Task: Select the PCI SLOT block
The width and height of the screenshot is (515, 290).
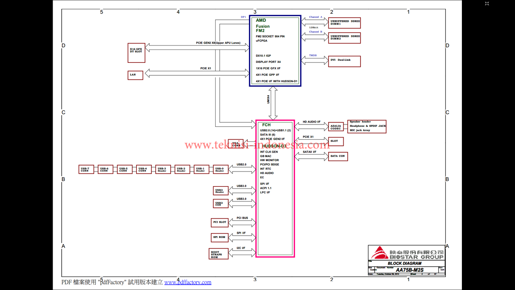Action: pos(220,222)
